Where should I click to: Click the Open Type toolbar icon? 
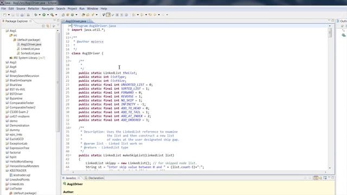(83, 15)
